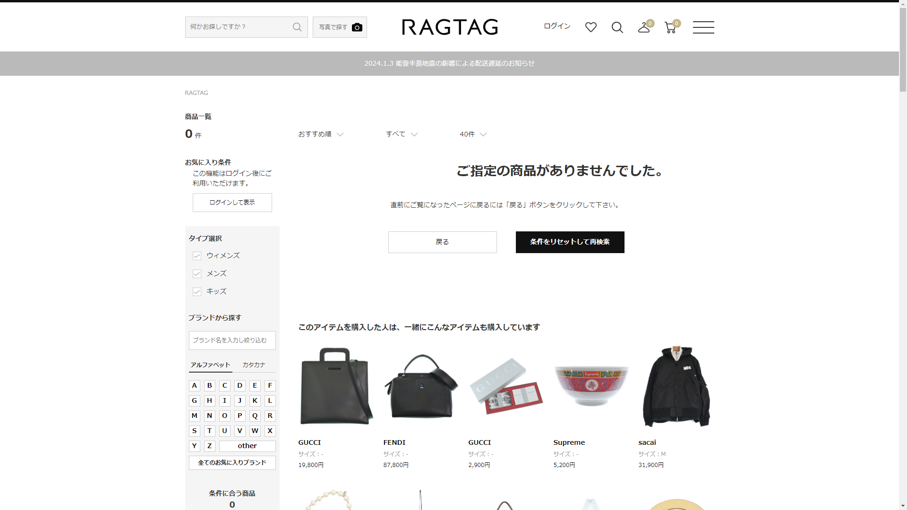The height and width of the screenshot is (510, 907).
Task: Open the hamburger menu icon
Action: coord(703,27)
